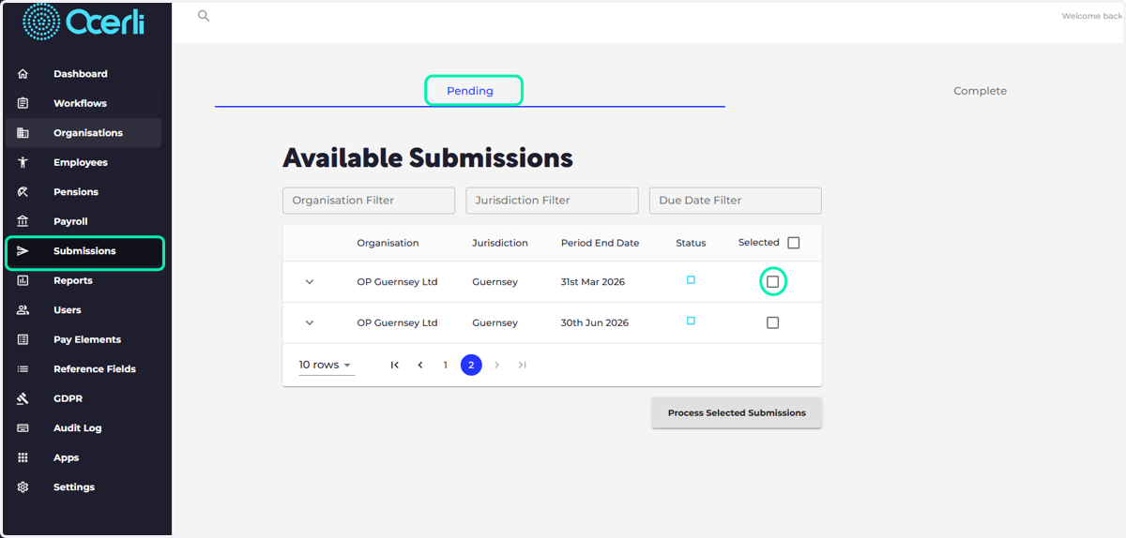Open Dashboard from the sidebar

pos(83,74)
